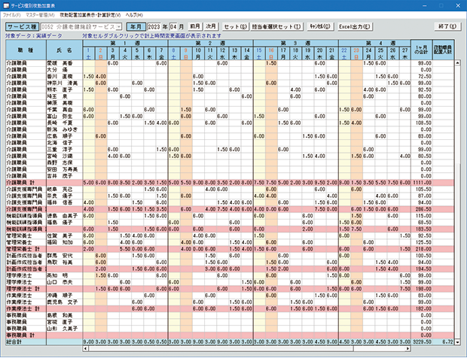This screenshot has height=358, width=467.
Task: Click vertical scrollbar up arrow
Action: point(457,63)
